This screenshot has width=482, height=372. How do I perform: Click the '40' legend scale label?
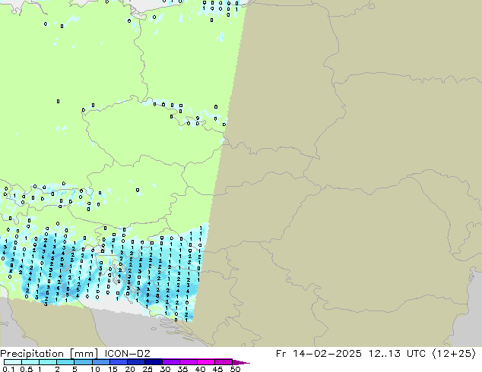tap(200, 369)
